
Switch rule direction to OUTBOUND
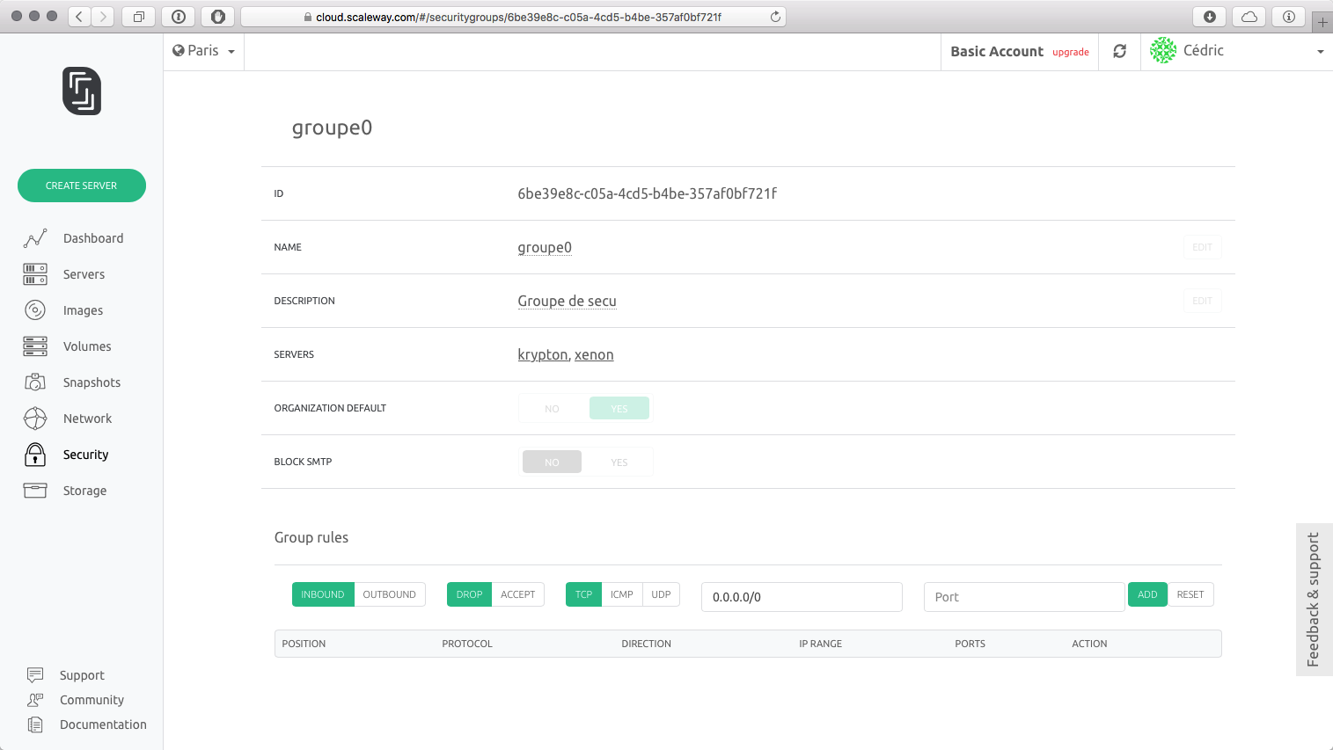[389, 594]
